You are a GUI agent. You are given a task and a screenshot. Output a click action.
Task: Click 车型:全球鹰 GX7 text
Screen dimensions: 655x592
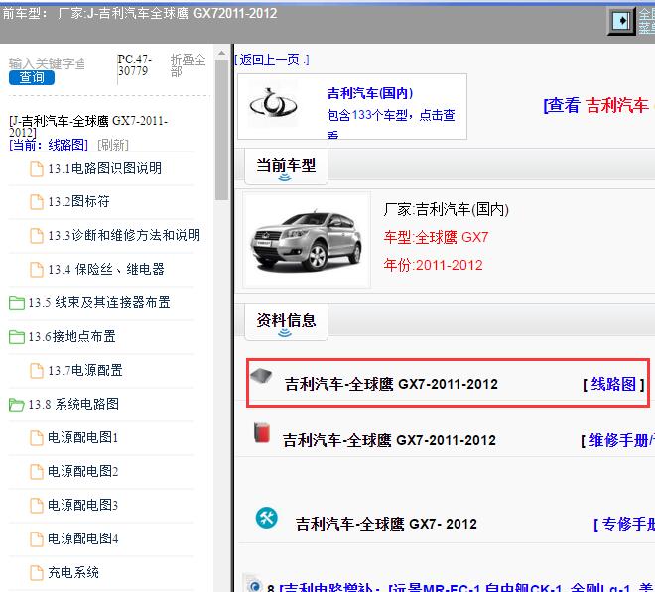(436, 237)
